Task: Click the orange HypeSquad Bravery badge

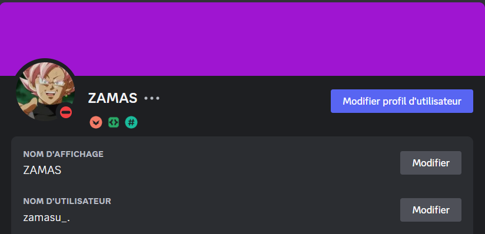Action: 96,122
